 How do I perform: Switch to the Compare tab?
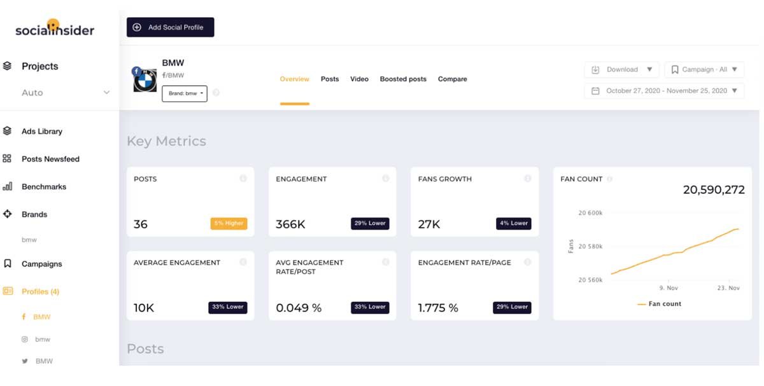[453, 79]
